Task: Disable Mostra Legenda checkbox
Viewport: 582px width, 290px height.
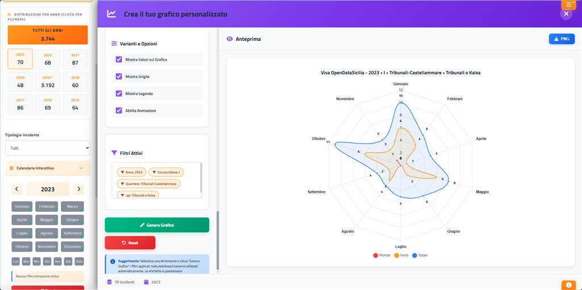Action: tap(119, 94)
